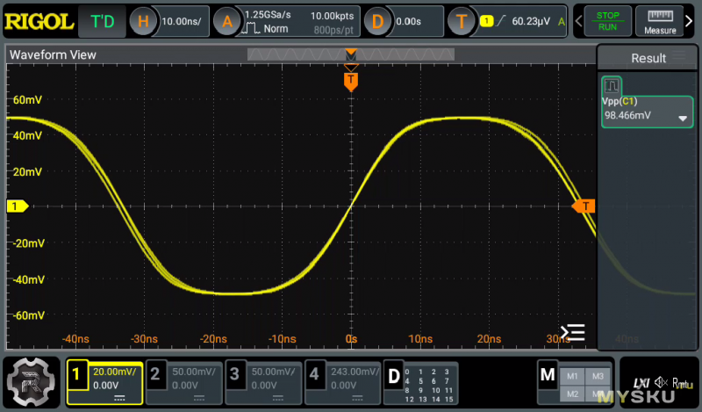This screenshot has width=702, height=412.
Task: Click the waveform memory position bar
Action: 351,54
